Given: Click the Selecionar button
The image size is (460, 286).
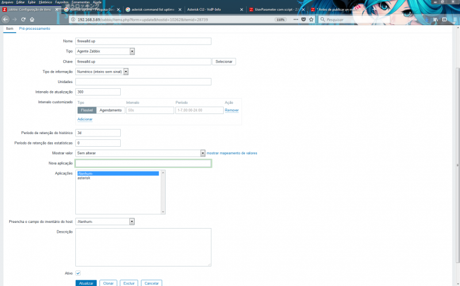Looking at the screenshot, I should pos(224,62).
